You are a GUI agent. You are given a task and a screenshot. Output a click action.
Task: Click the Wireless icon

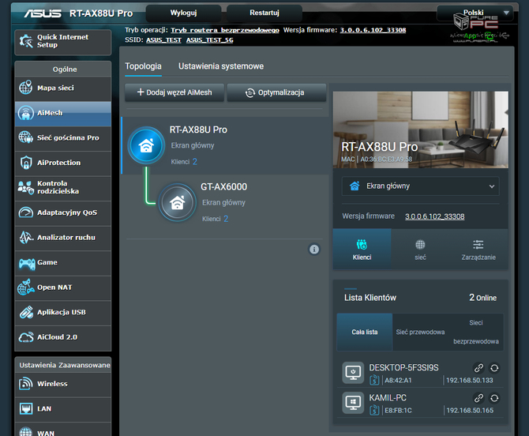25,384
